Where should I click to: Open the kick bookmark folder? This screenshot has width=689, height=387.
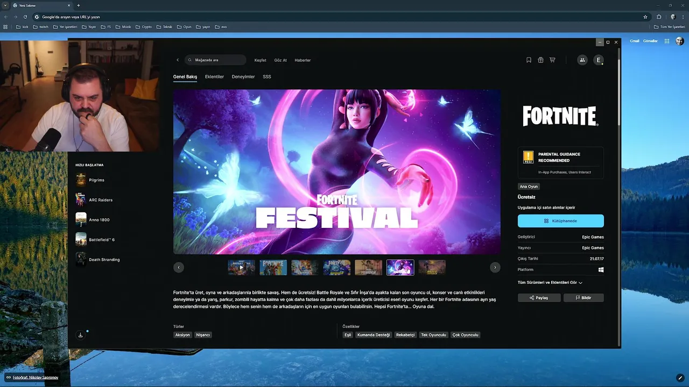[22, 27]
